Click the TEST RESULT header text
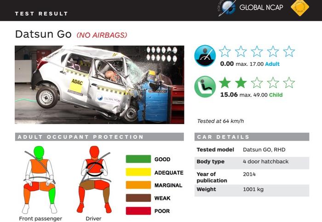Viewport: 322px width, 222px height. click(x=41, y=14)
